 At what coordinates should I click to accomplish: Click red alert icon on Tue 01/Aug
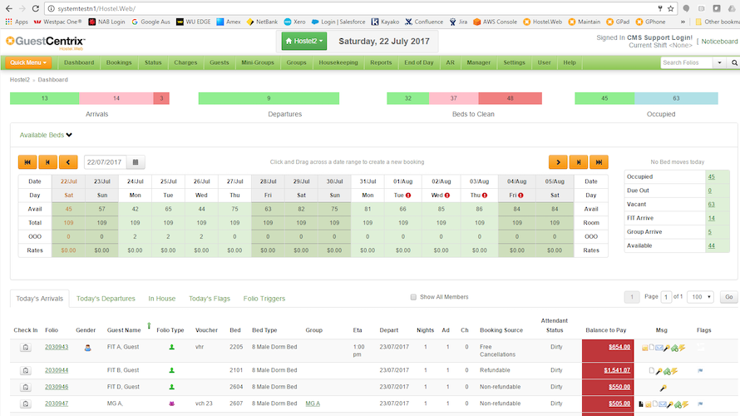(x=408, y=195)
